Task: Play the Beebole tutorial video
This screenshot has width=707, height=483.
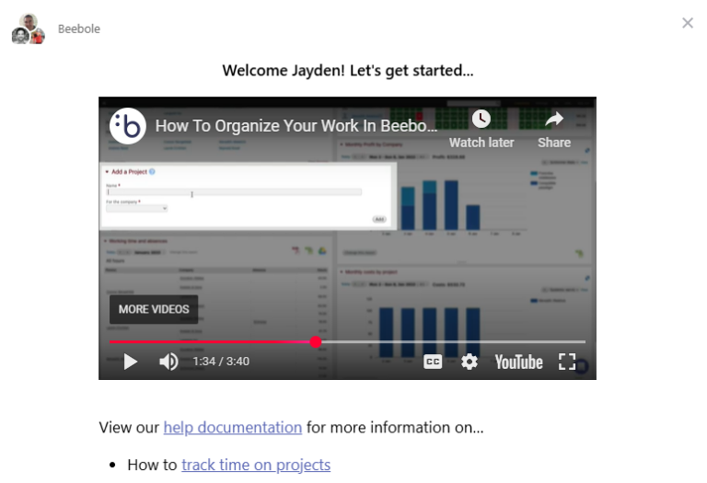Action: coord(131,362)
